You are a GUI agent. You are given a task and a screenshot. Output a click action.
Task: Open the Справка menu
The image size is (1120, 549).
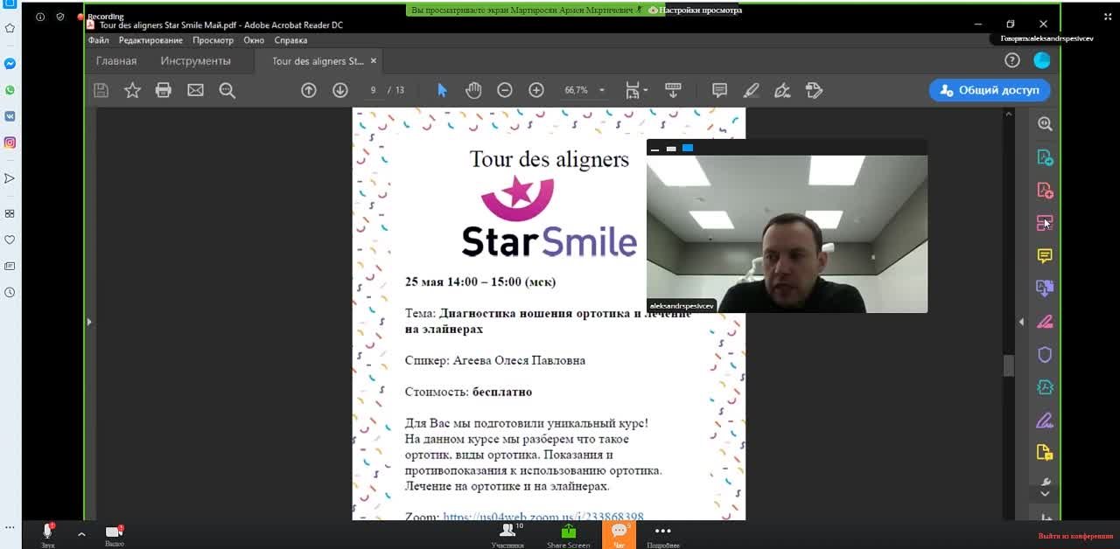click(x=290, y=40)
